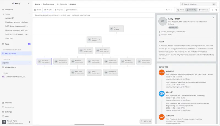Select Rockie Timmons' card
This screenshot has height=126, width=220.
[144, 61]
